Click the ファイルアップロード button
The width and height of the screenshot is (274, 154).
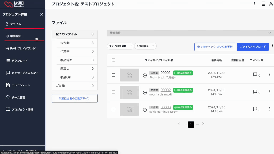253,47
